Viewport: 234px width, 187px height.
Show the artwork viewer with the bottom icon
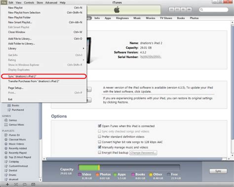(33, 185)
